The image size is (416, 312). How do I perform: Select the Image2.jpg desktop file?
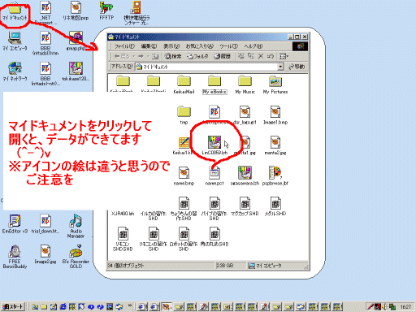point(45,254)
